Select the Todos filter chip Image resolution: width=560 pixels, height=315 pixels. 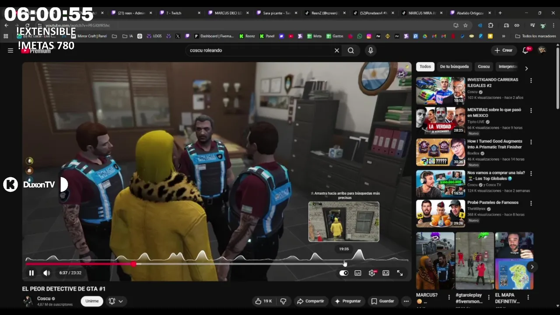pyautogui.click(x=425, y=66)
